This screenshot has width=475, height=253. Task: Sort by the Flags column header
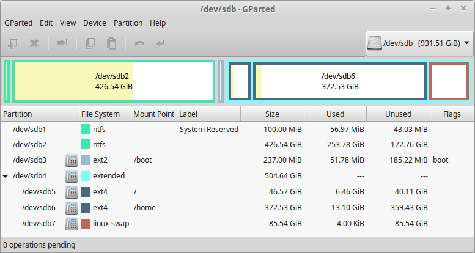tap(452, 114)
